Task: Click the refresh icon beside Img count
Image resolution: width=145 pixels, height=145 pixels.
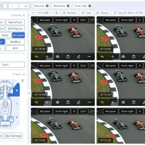Action: (115, 13)
